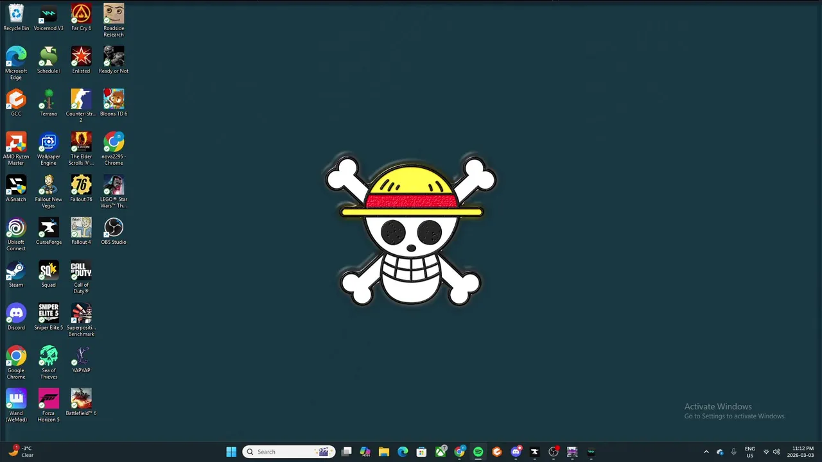The height and width of the screenshot is (462, 822).
Task: Select the Forza Horizon 5 desktop icon
Action: pyautogui.click(x=48, y=406)
